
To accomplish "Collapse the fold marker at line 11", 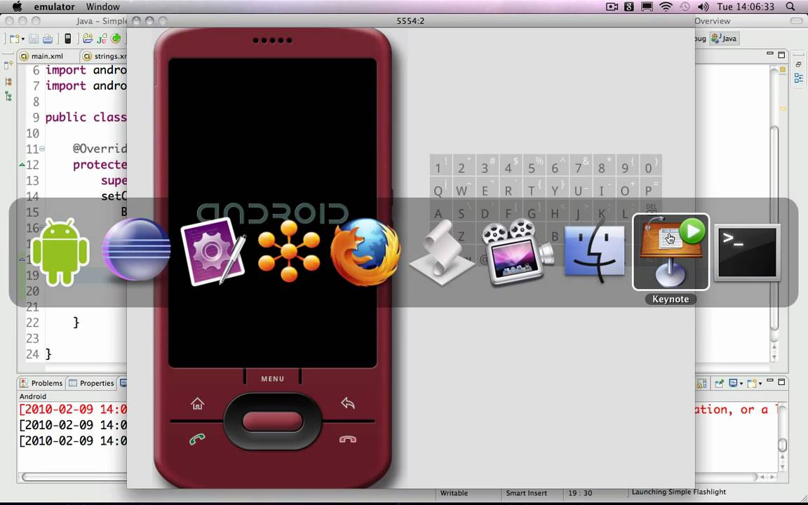I will [x=42, y=149].
